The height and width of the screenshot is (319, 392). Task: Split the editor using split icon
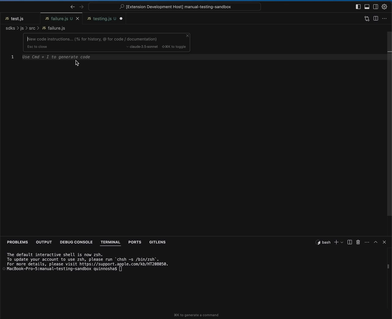(376, 19)
